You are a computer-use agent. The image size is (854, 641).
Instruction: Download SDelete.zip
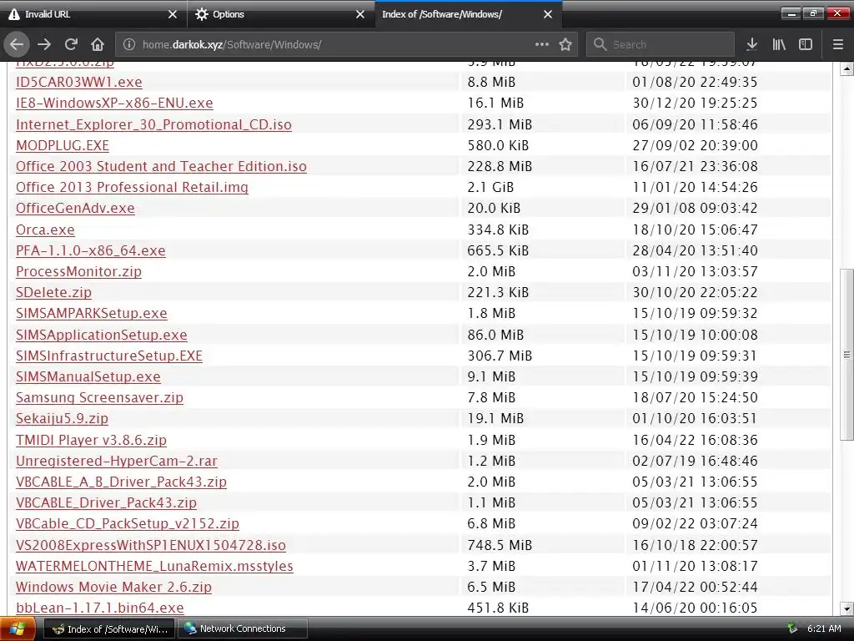point(53,293)
